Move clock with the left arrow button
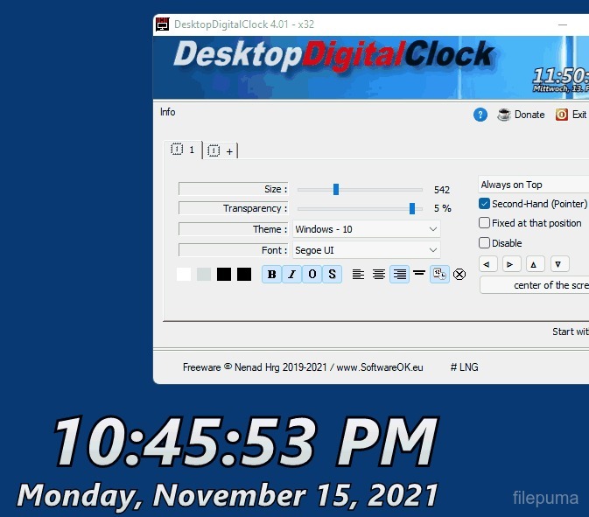Viewport: 589px width, 517px height. pyautogui.click(x=488, y=264)
